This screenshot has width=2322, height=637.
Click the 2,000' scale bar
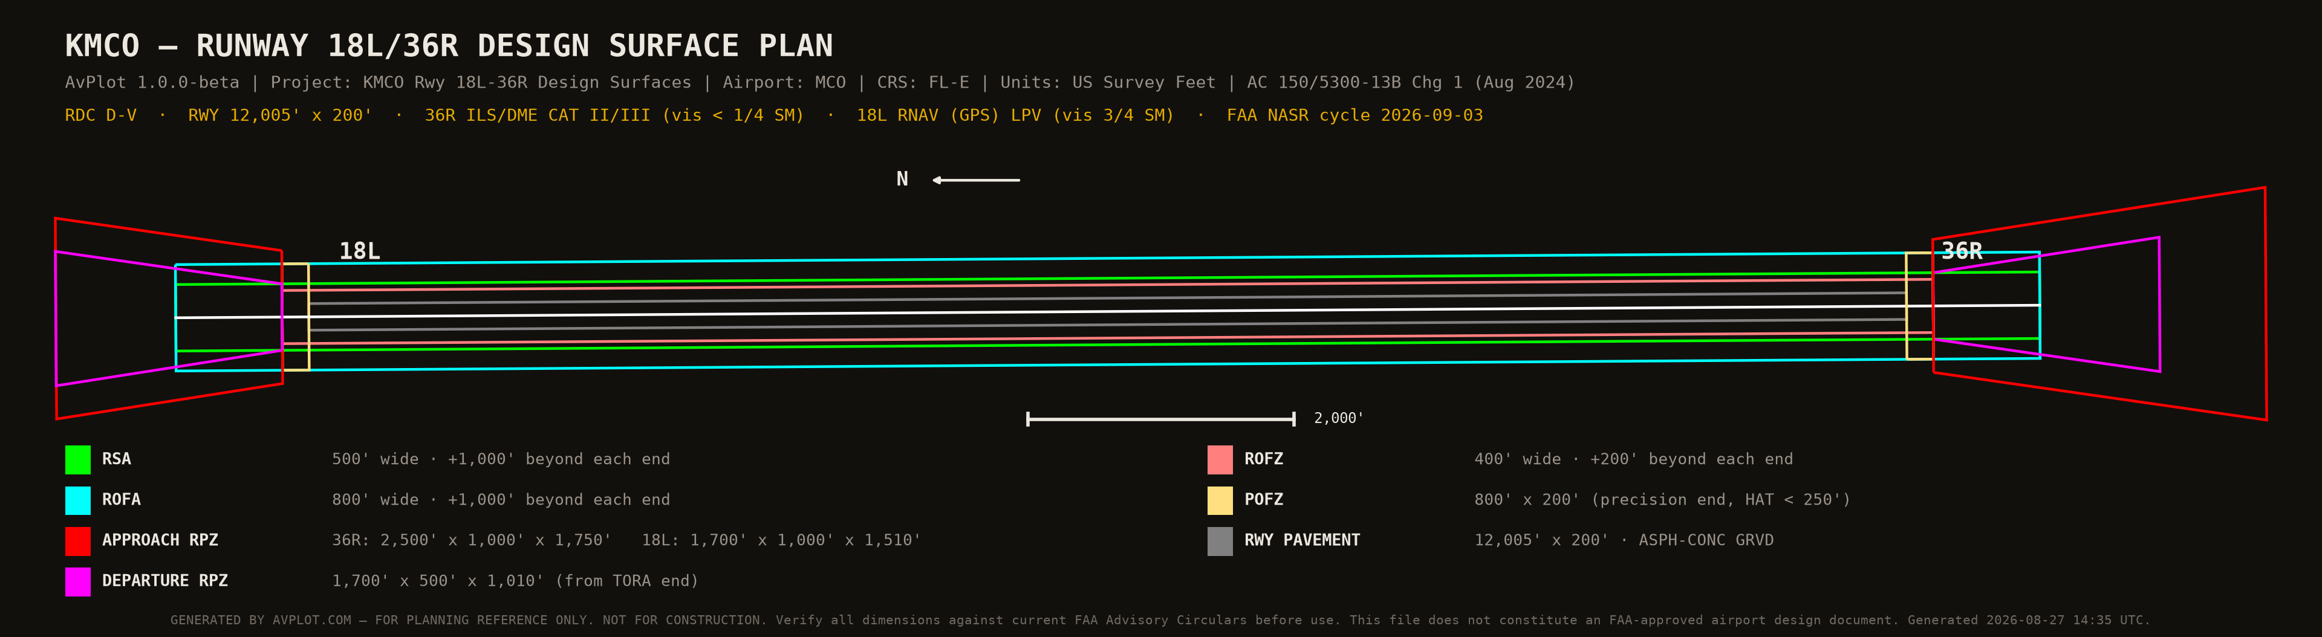coord(1160,419)
